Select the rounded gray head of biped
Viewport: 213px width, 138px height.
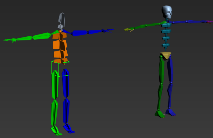167,12
